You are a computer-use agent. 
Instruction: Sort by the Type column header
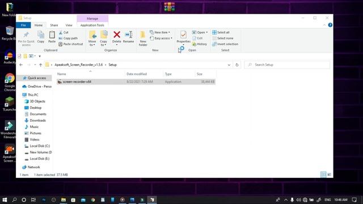tap(168, 74)
